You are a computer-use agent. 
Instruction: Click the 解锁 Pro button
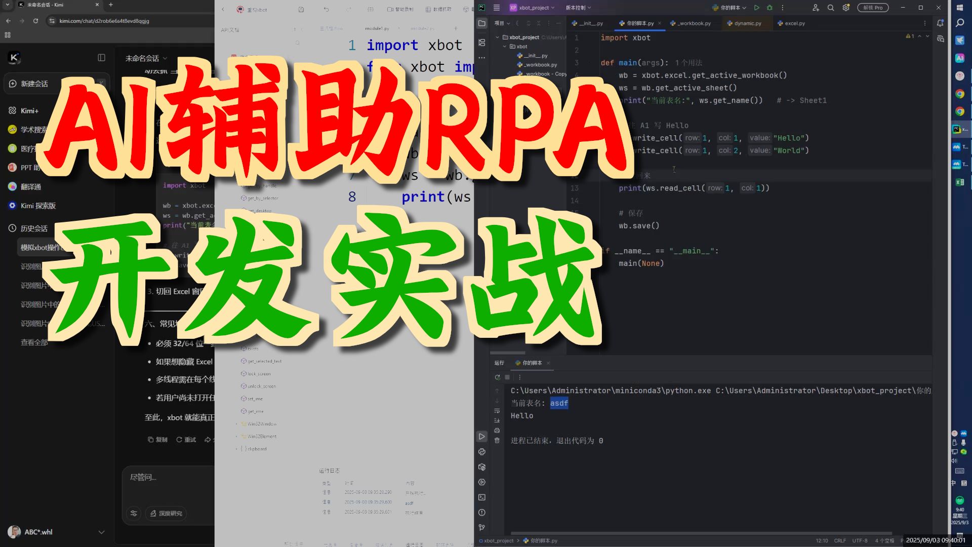873,8
